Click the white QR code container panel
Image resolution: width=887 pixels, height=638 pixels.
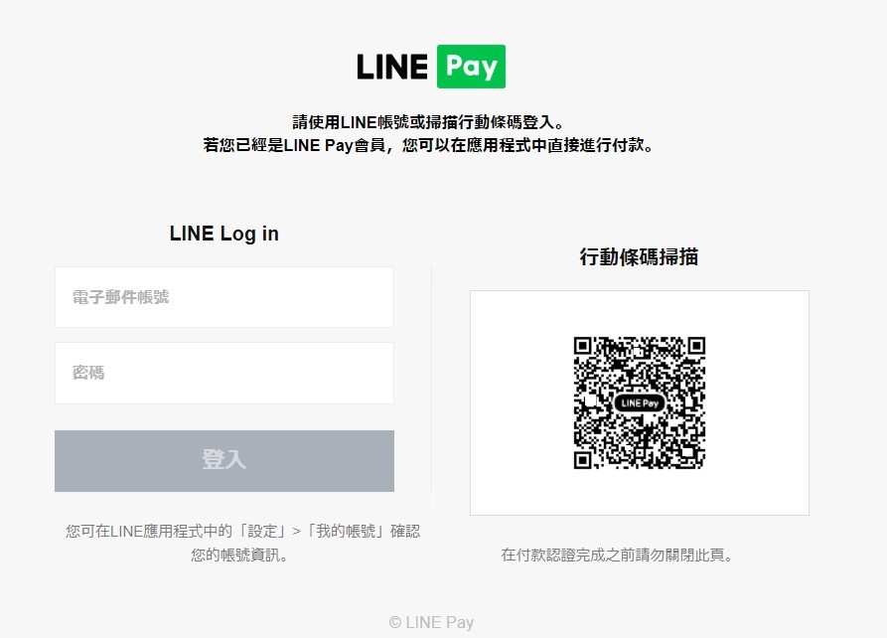[640, 403]
